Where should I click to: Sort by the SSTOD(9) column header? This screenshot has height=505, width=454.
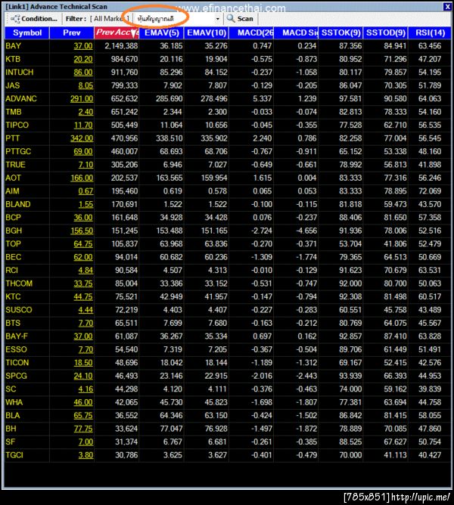[386, 33]
